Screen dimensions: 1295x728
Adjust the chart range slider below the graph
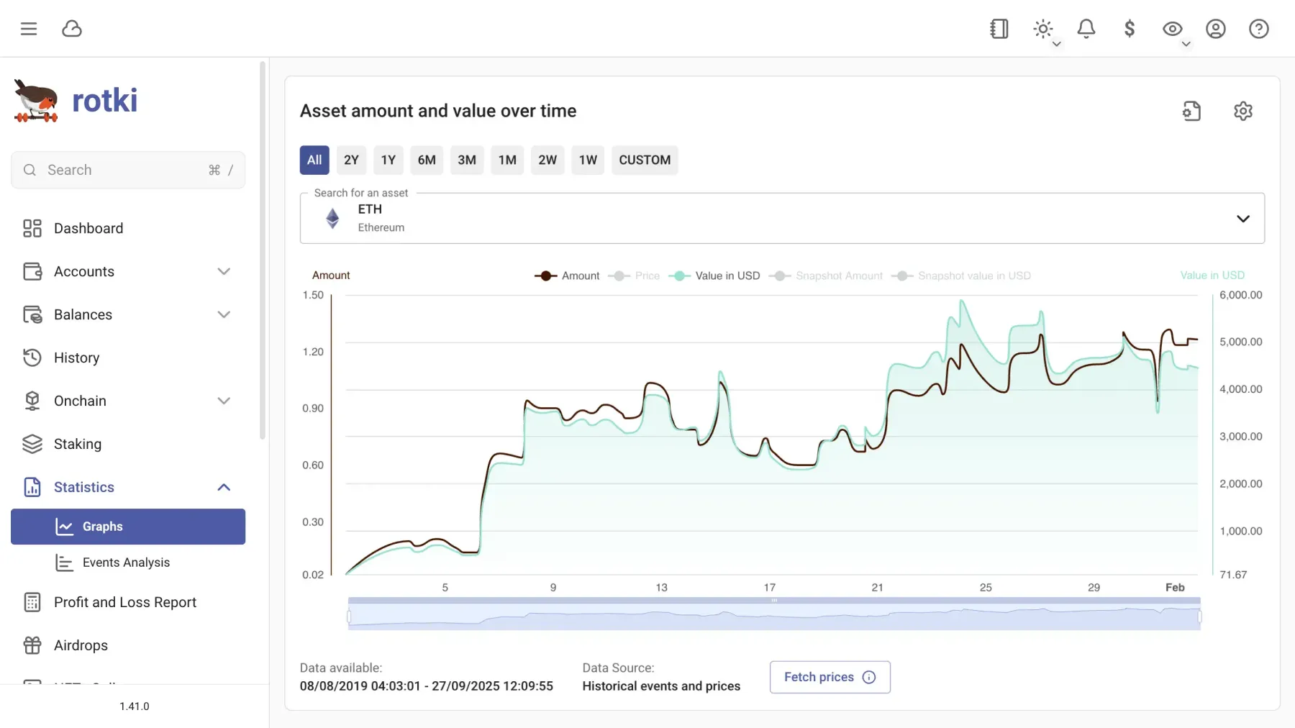[773, 613]
